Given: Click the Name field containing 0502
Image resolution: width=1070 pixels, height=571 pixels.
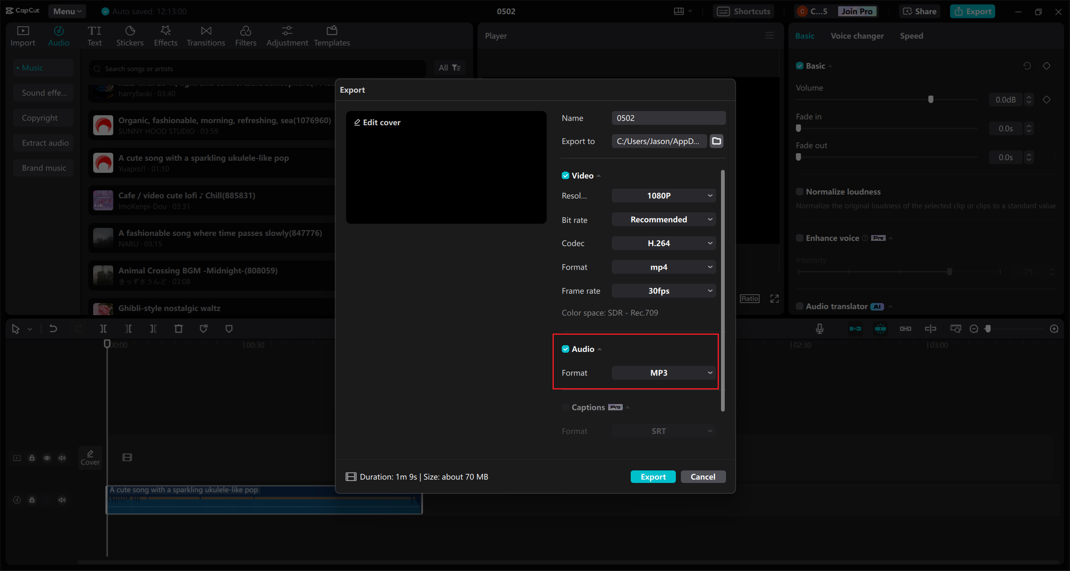Looking at the screenshot, I should click(668, 118).
